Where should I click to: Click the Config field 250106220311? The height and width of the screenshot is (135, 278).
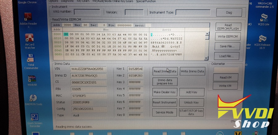pyautogui.click(x=89, y=108)
